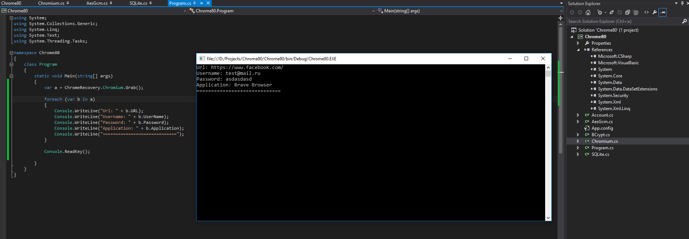689x239 pixels.
Task: Collapse the namespace Chrome80 block
Action: pyautogui.click(x=11, y=53)
